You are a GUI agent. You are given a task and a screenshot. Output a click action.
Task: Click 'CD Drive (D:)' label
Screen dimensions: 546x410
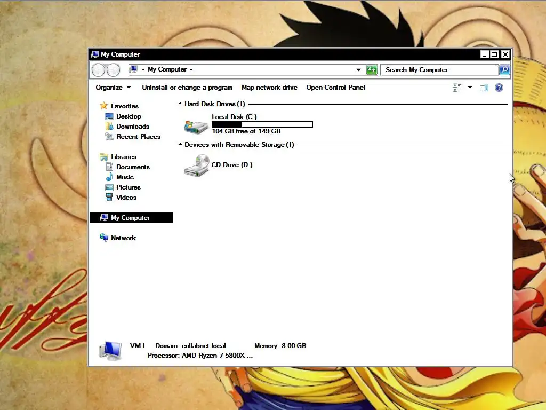tap(232, 165)
